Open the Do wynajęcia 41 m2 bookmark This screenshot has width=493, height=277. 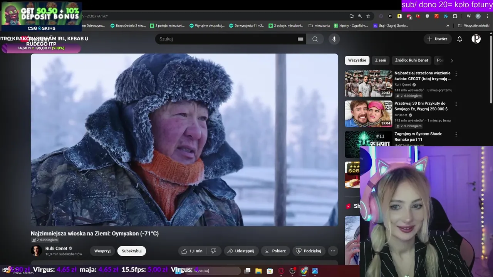click(246, 26)
